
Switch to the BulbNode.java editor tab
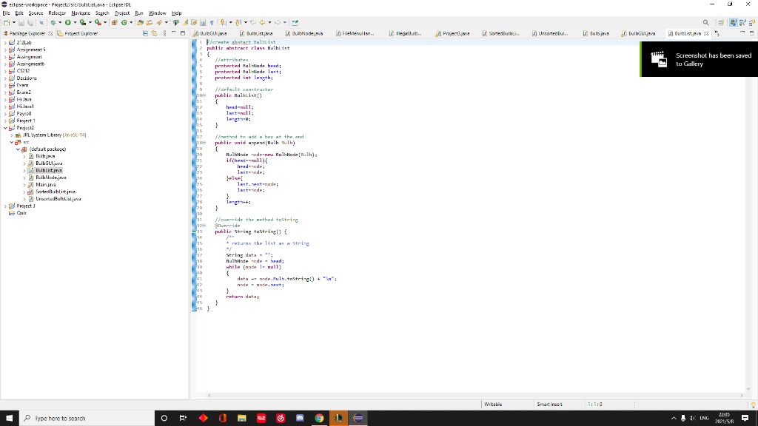307,34
